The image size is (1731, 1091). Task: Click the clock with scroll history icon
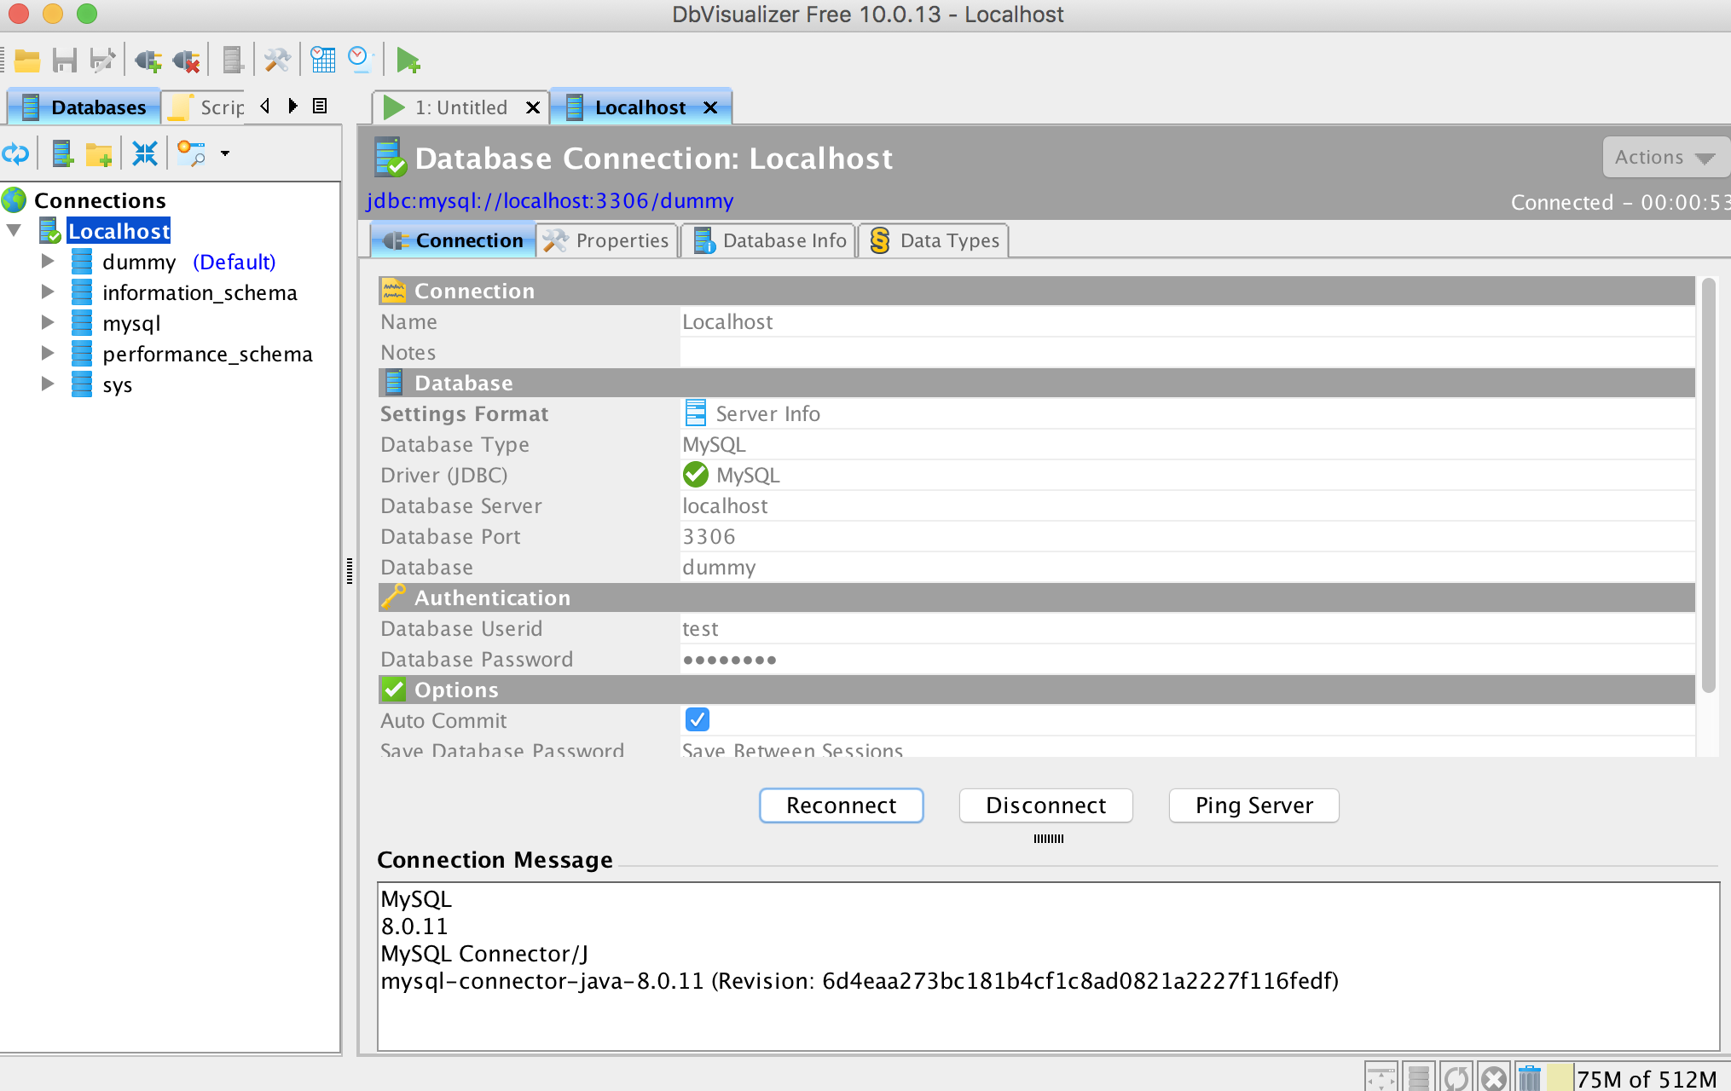click(360, 61)
